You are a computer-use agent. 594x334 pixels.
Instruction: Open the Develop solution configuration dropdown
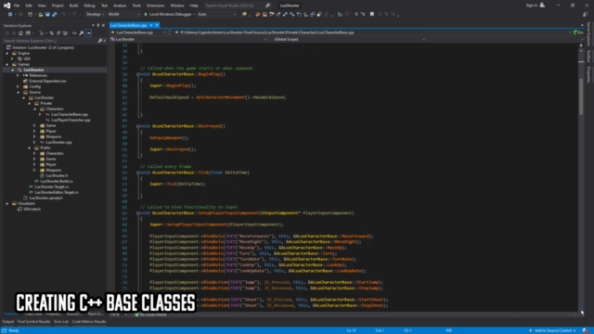(95, 15)
